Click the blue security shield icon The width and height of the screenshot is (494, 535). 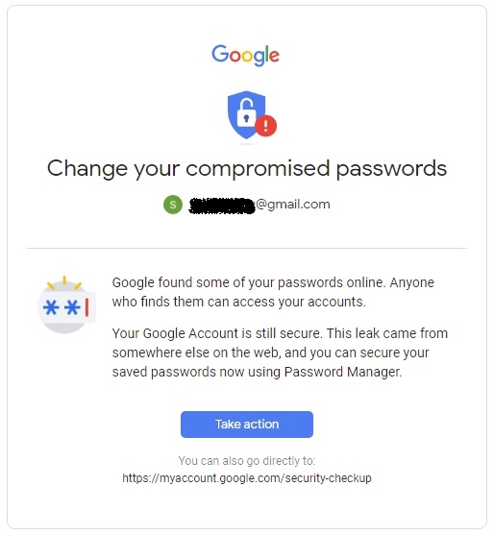(x=246, y=114)
